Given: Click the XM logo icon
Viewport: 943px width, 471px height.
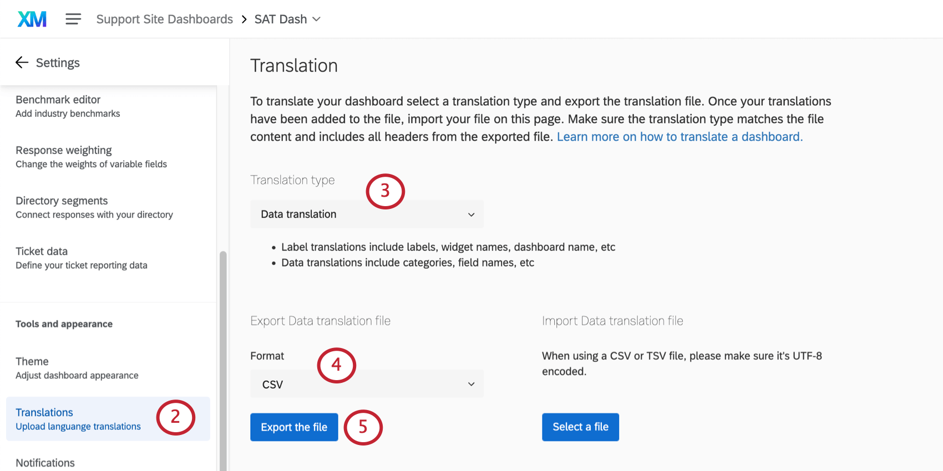Looking at the screenshot, I should pyautogui.click(x=32, y=19).
